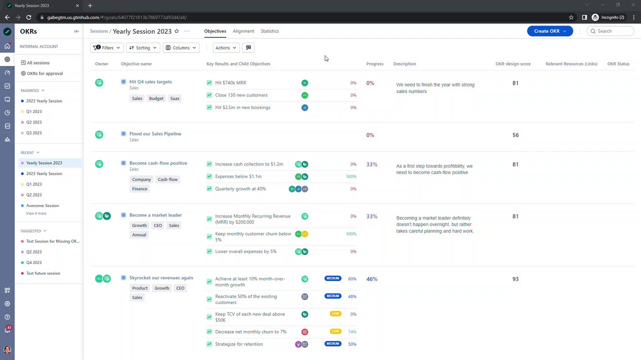Open key result Close 130 new customers

(x=241, y=95)
